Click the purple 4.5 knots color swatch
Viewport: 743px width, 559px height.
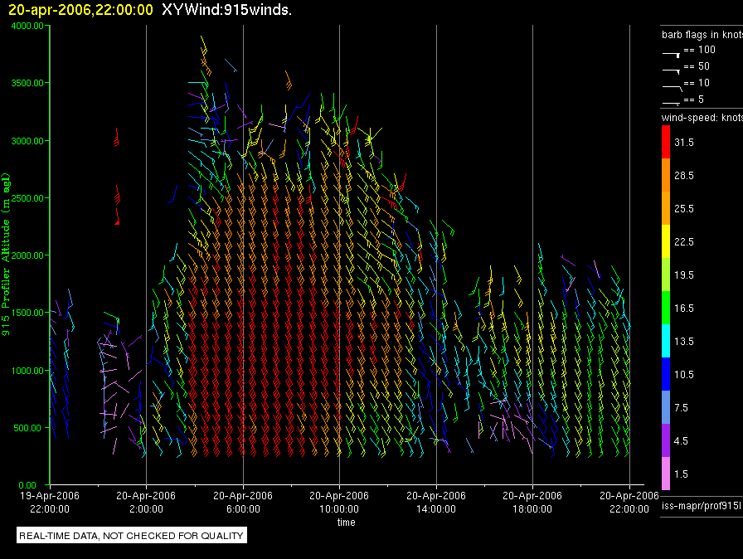coord(667,440)
